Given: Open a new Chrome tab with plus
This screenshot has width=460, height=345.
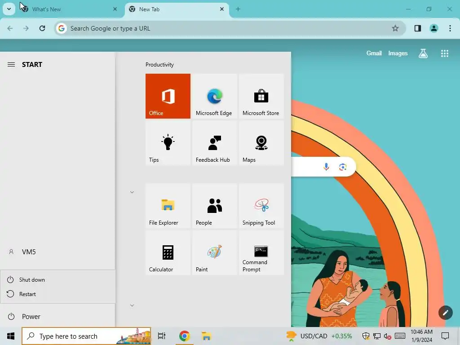Looking at the screenshot, I should 238,9.
